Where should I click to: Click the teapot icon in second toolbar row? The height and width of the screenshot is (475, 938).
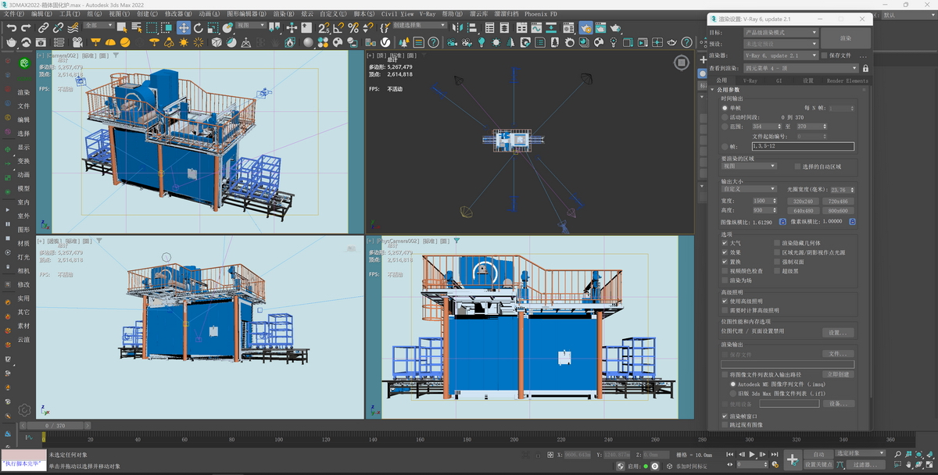click(x=11, y=42)
